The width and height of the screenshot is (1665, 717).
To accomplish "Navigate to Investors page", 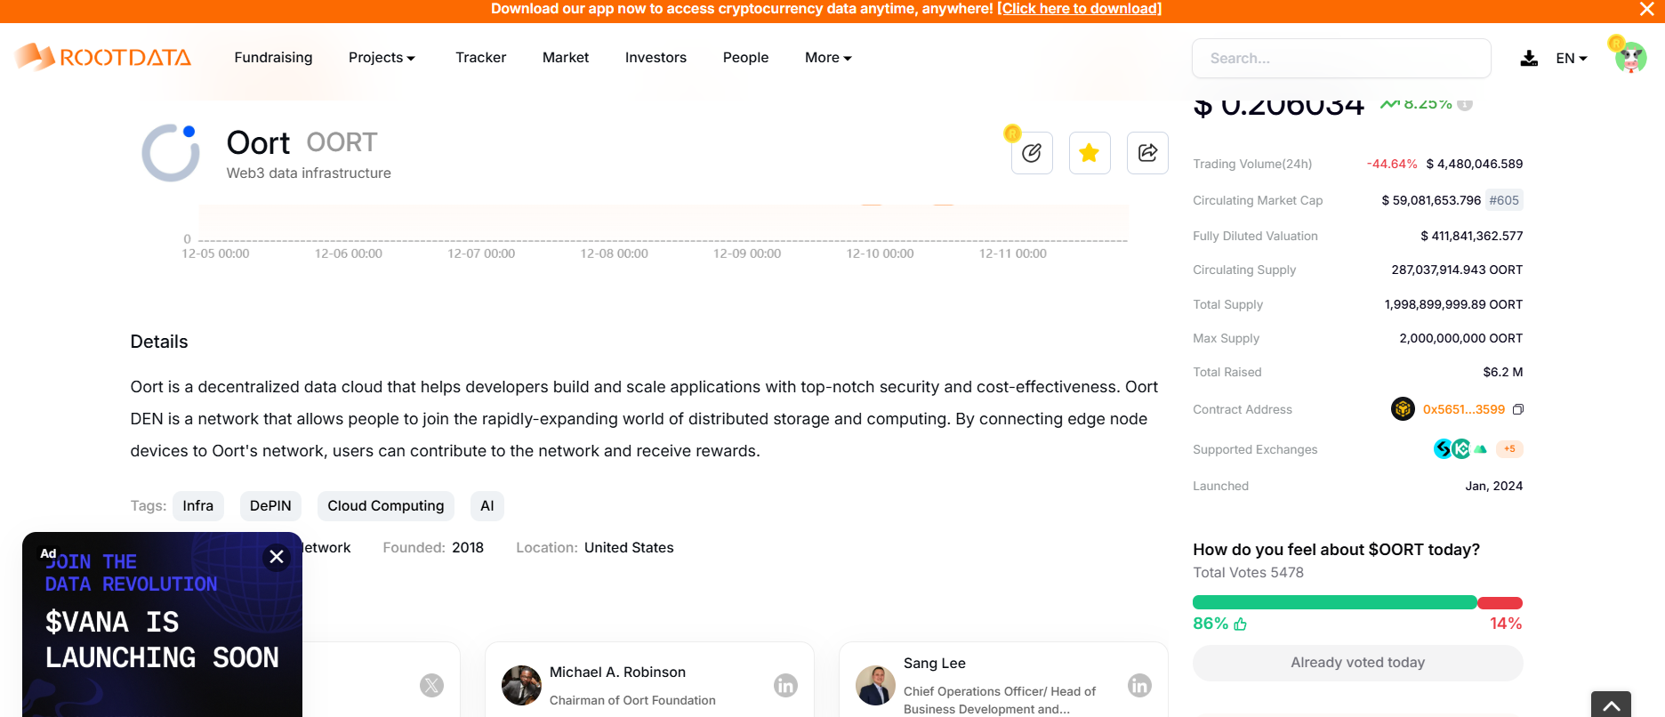I will tap(656, 58).
